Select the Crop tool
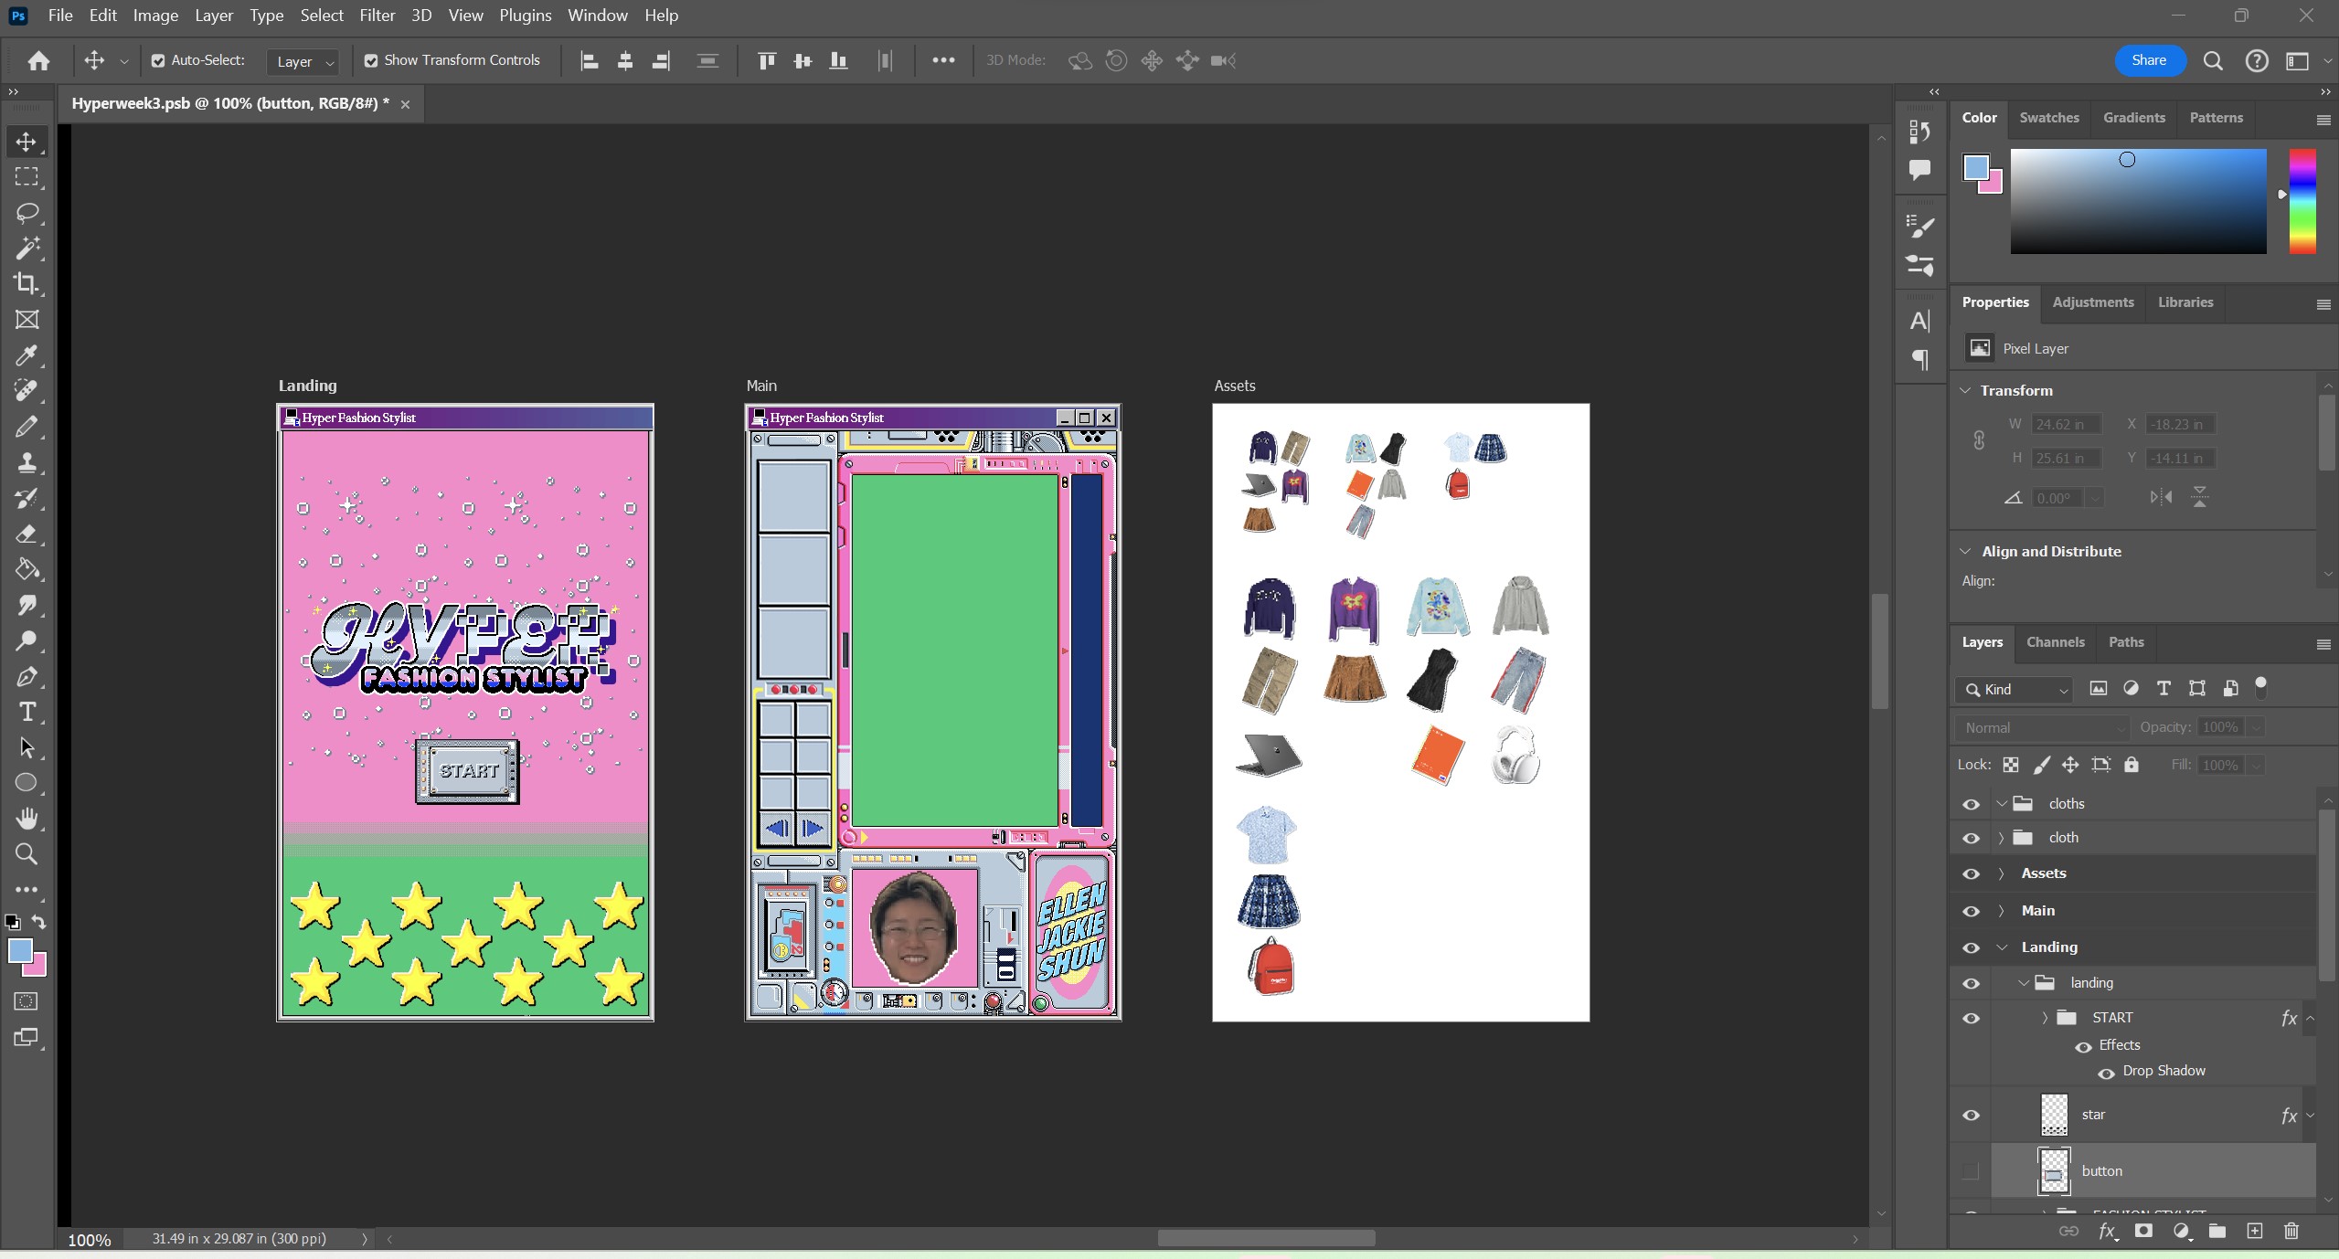Image resolution: width=2339 pixels, height=1259 pixels. pos(27,284)
